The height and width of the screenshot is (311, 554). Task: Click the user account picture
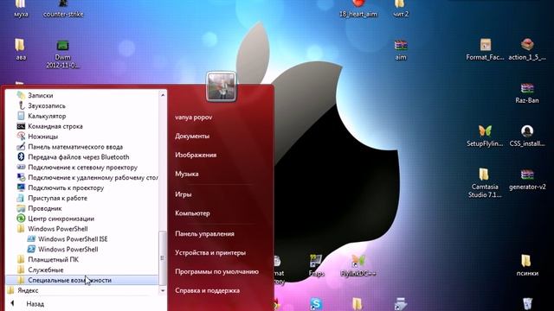pyautogui.click(x=222, y=86)
